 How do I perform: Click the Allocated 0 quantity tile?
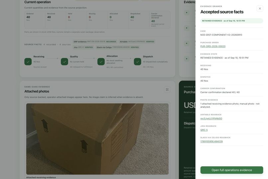coord(118,19)
